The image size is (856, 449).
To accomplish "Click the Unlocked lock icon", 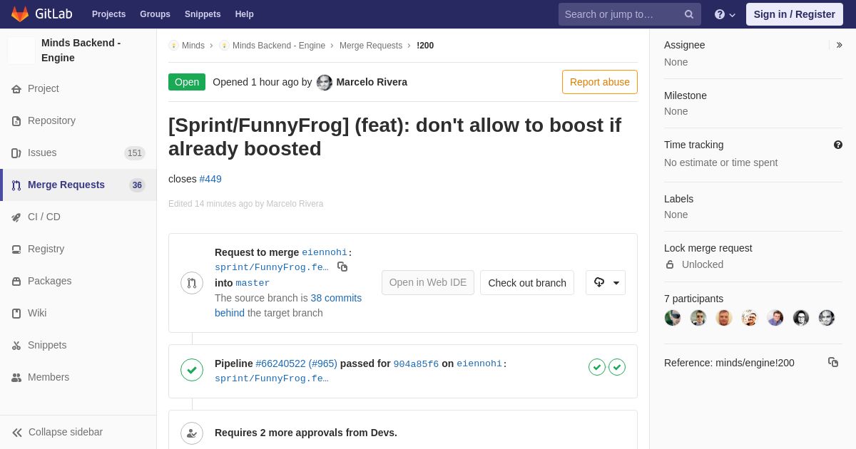I will pyautogui.click(x=670, y=264).
